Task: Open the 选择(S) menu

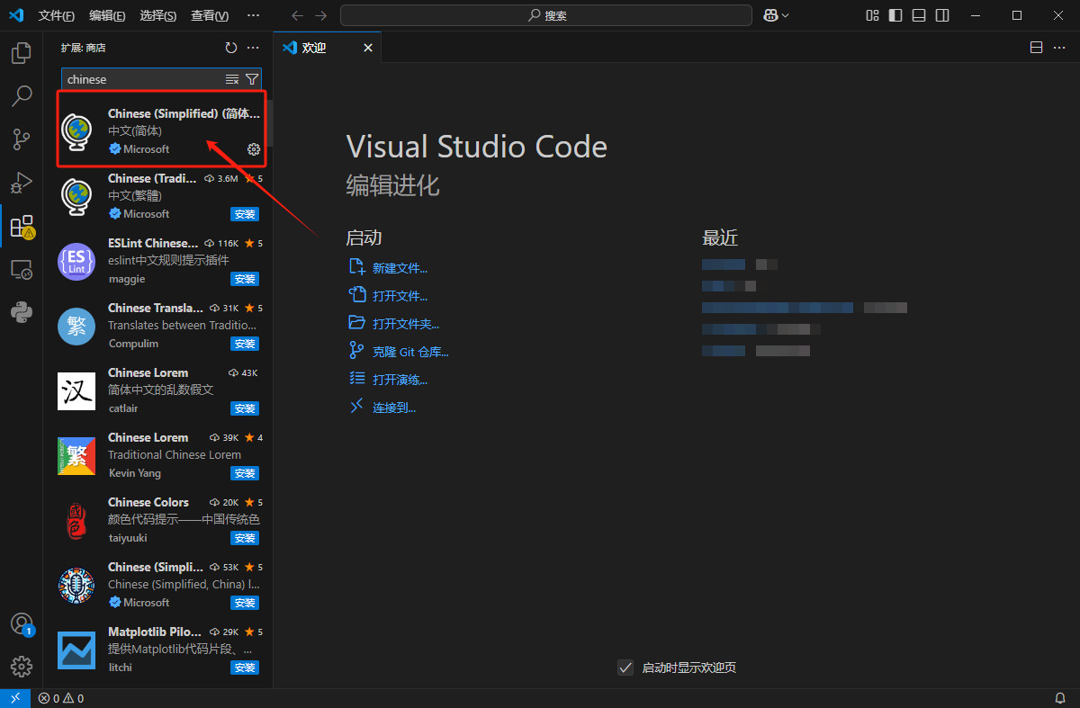Action: 158,15
